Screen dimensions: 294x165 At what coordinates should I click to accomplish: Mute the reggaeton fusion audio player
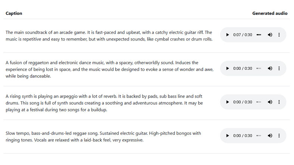[270, 69]
